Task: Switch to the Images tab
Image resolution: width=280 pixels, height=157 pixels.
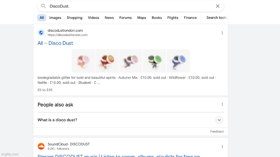Action: [55, 18]
